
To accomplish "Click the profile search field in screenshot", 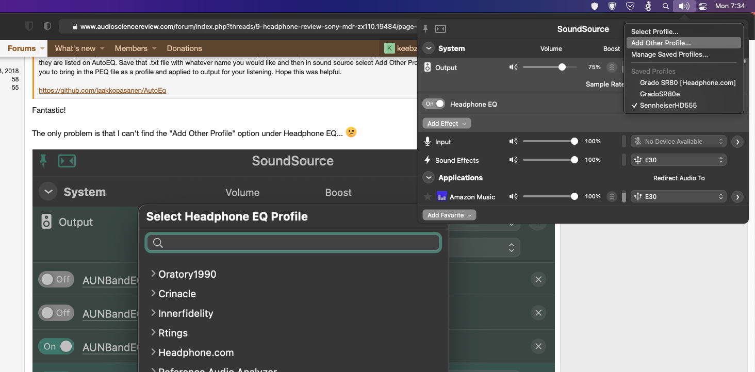I will click(x=293, y=243).
